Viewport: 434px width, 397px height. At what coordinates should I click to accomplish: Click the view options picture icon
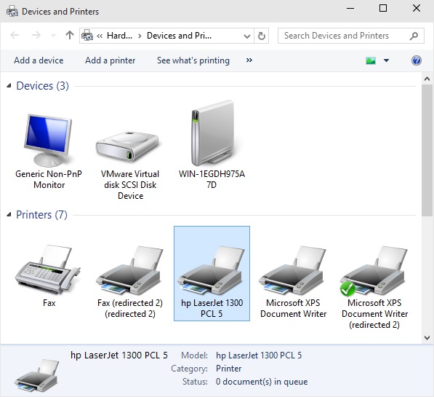point(371,60)
